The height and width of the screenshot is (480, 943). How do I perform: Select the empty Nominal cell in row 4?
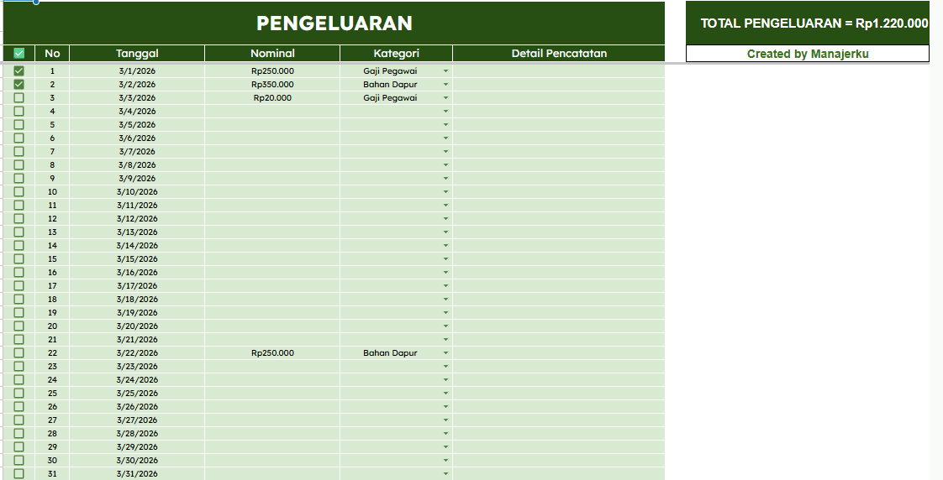(272, 111)
